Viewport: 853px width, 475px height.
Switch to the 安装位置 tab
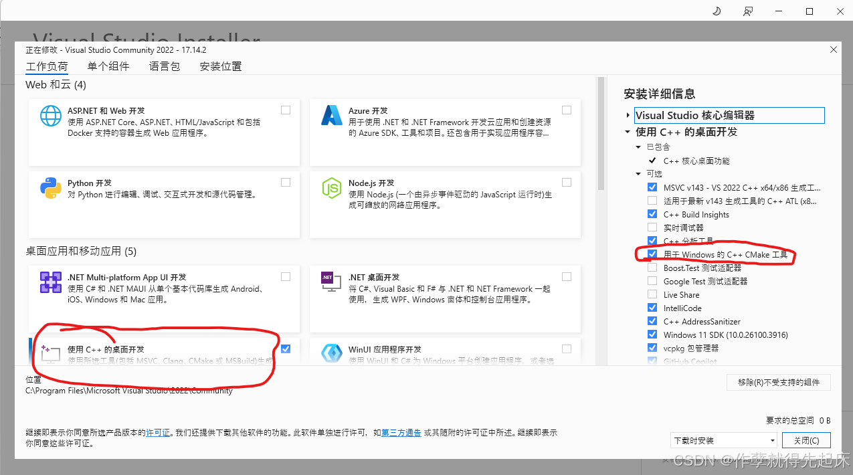click(221, 66)
